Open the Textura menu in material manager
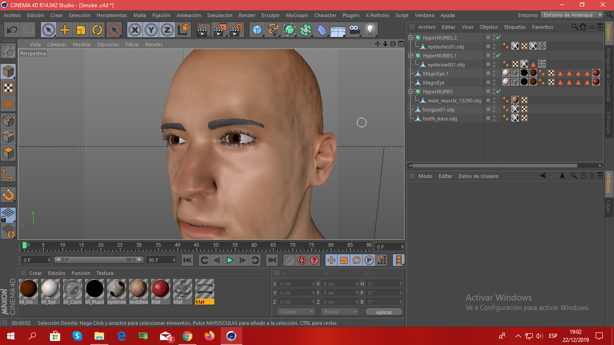 [x=105, y=273]
